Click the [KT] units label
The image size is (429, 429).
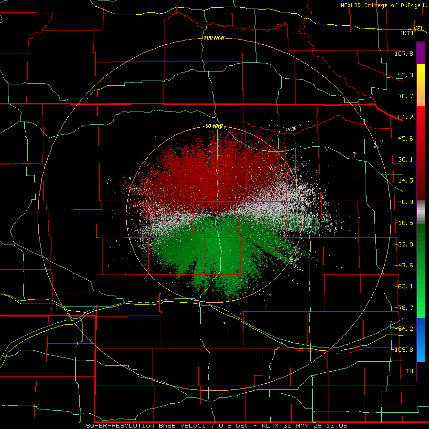click(x=407, y=33)
